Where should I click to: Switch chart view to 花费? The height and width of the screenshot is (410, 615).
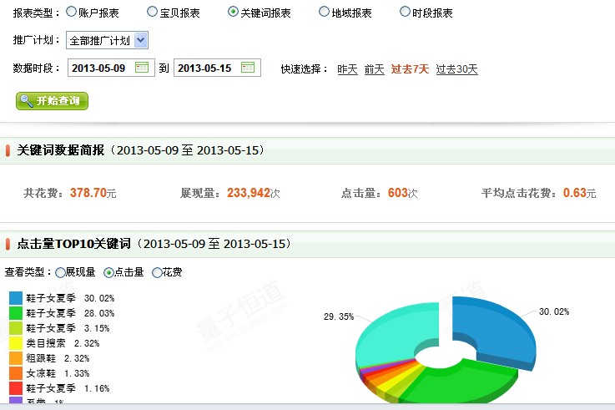pyautogui.click(x=157, y=272)
